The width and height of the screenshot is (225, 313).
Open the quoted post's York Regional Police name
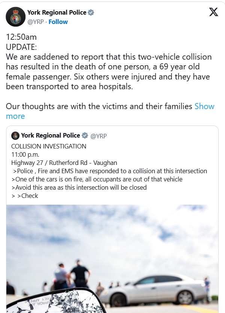click(x=51, y=135)
